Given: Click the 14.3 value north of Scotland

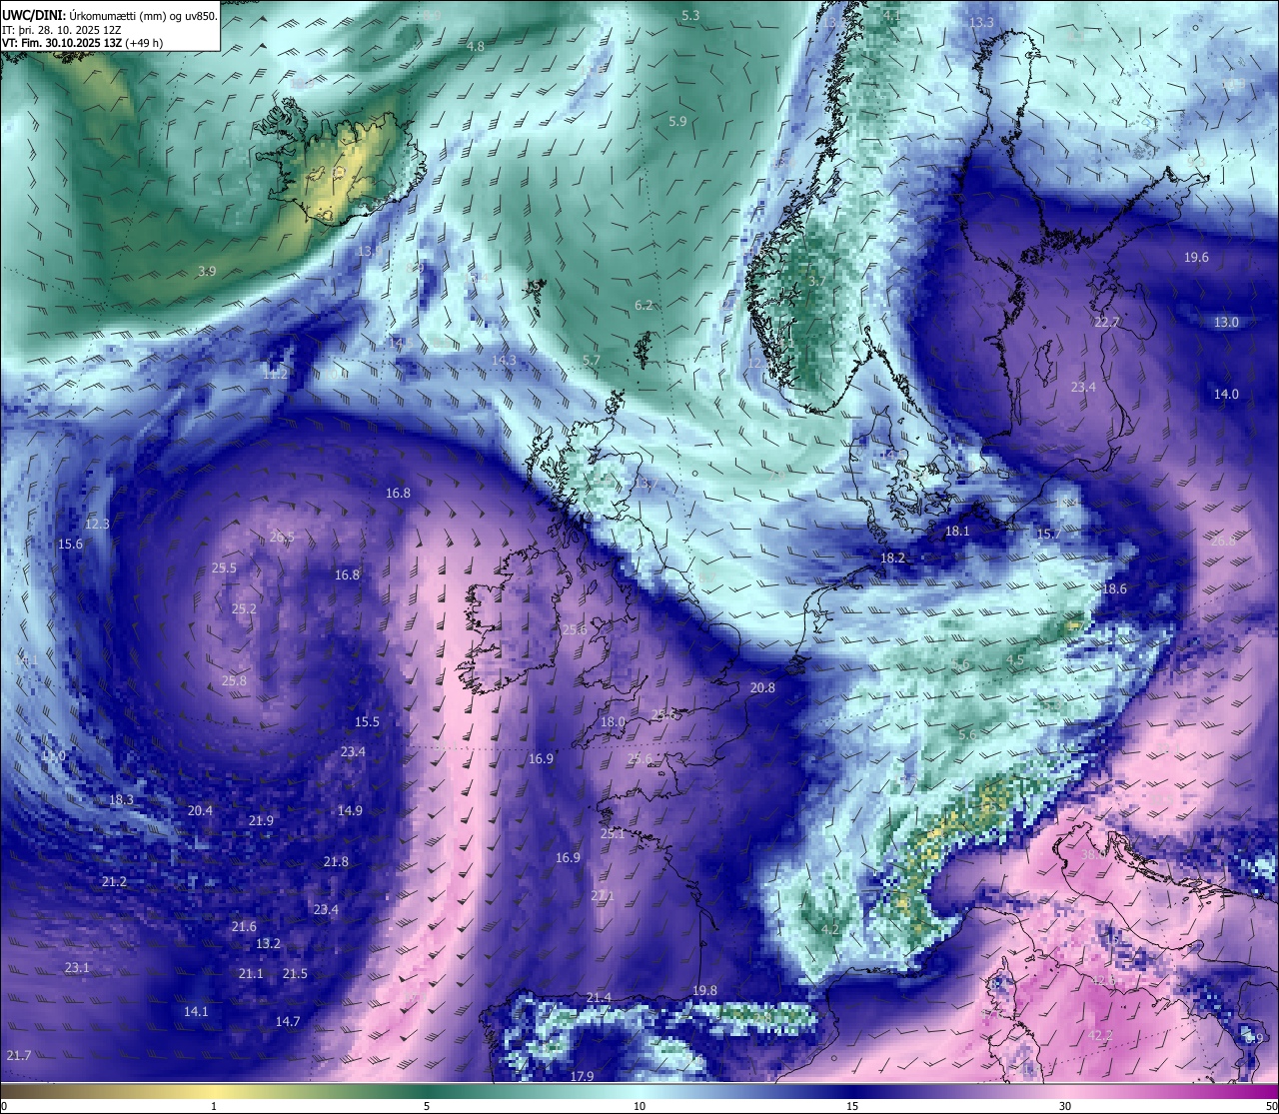Looking at the screenshot, I should [505, 361].
